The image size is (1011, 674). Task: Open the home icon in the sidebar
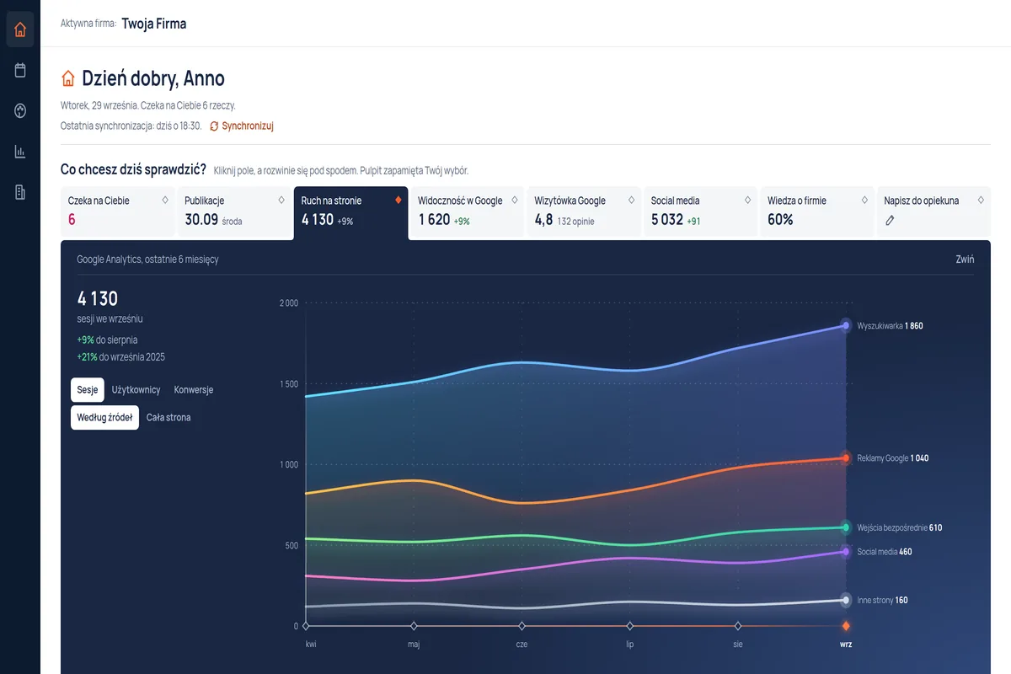click(x=20, y=29)
